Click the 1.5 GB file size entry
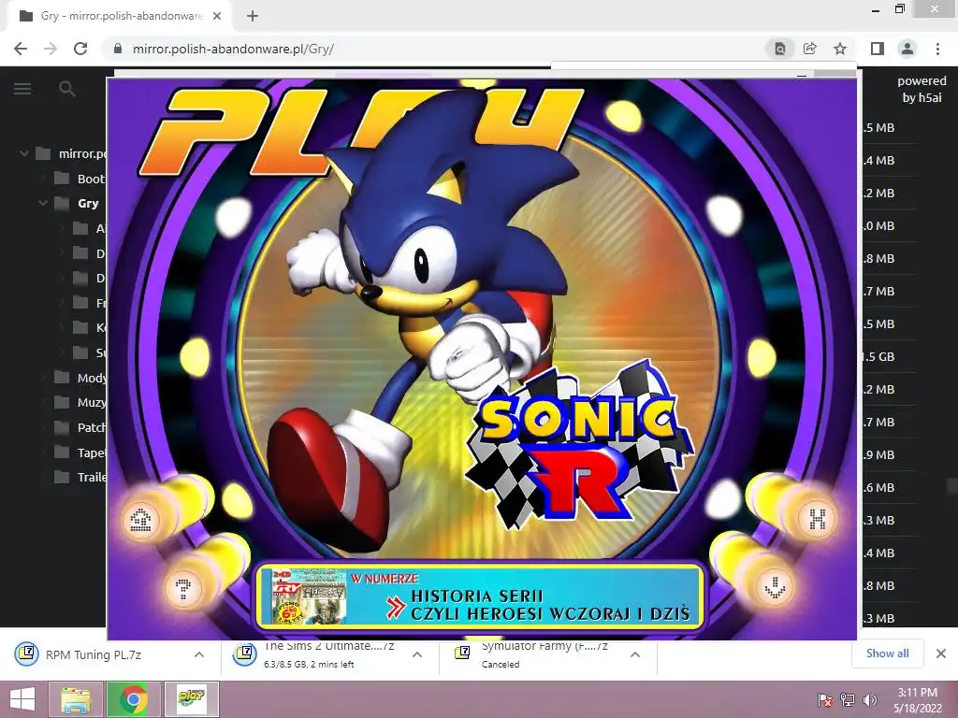 pos(878,356)
